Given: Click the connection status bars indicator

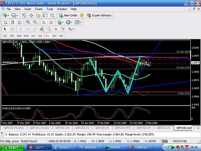Looking at the screenshot, I should pyautogui.click(x=165, y=141).
